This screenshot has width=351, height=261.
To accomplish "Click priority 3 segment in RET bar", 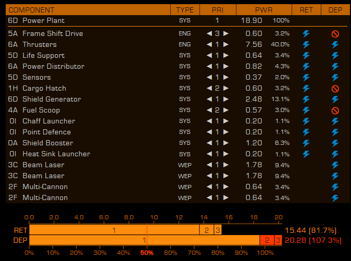I will pos(218,230).
